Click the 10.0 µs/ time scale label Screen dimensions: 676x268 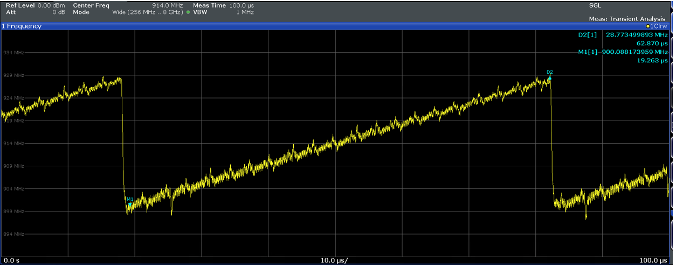[334, 260]
